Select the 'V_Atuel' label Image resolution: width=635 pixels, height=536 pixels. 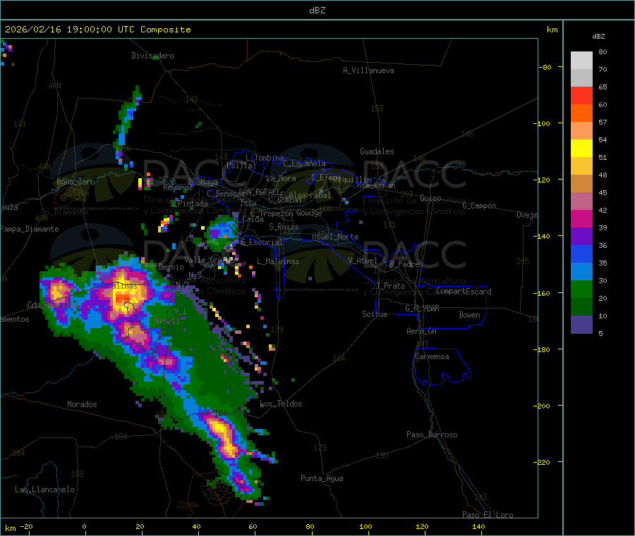coord(363,261)
